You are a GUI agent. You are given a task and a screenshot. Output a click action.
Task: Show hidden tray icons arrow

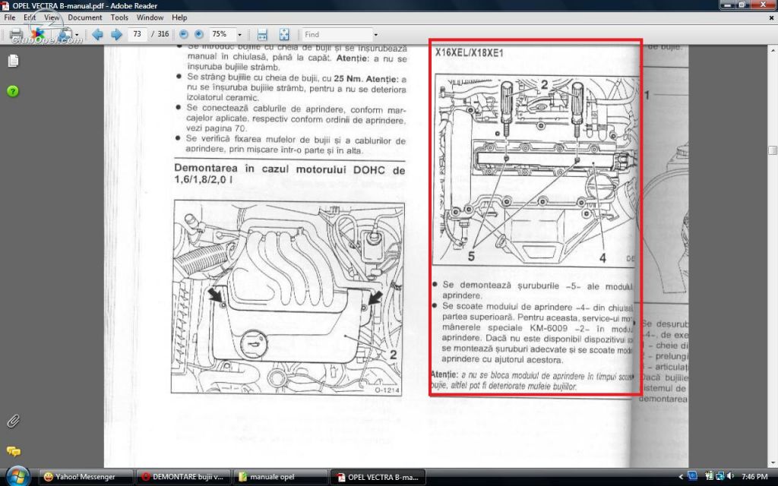click(x=681, y=477)
